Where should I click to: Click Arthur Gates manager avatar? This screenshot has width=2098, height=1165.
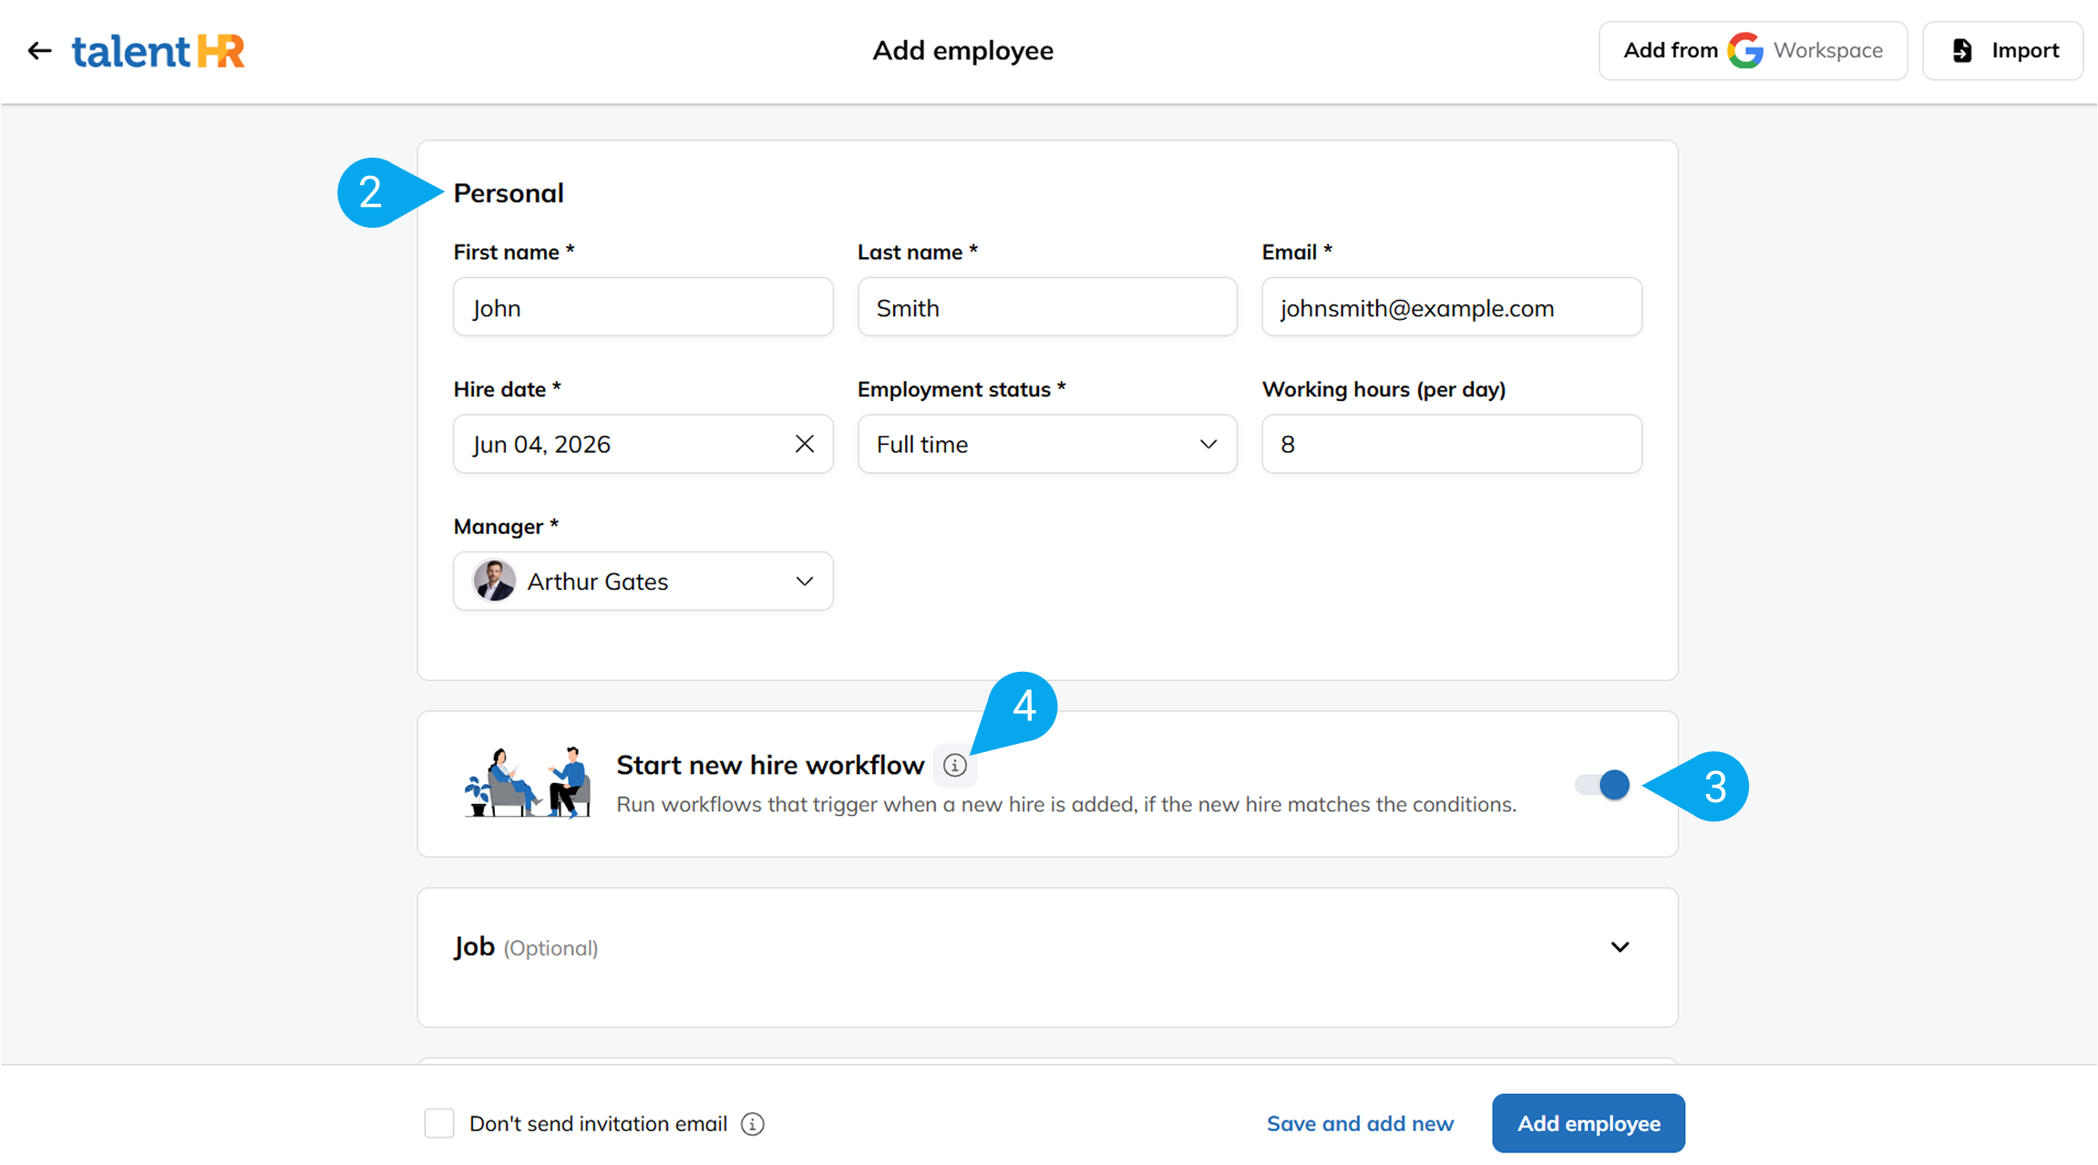[494, 581]
